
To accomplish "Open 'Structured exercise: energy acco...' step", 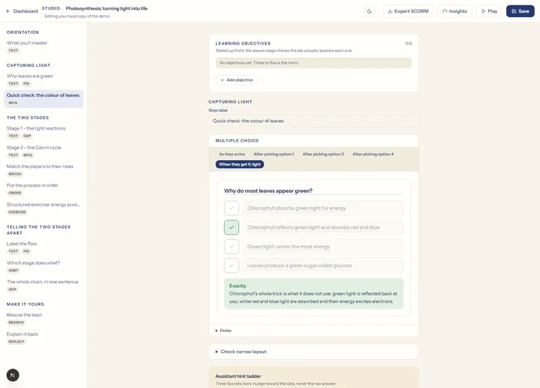I will click(x=43, y=208).
